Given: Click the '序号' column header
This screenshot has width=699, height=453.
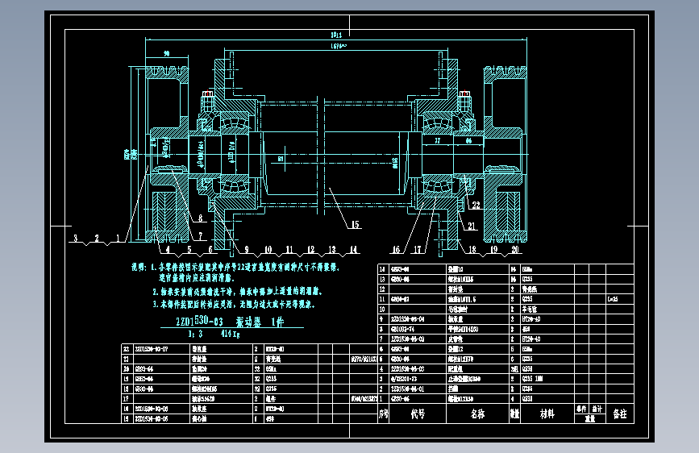Looking at the screenshot, I should (384, 414).
